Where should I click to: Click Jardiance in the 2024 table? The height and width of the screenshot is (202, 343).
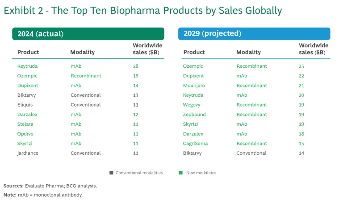[28, 153]
